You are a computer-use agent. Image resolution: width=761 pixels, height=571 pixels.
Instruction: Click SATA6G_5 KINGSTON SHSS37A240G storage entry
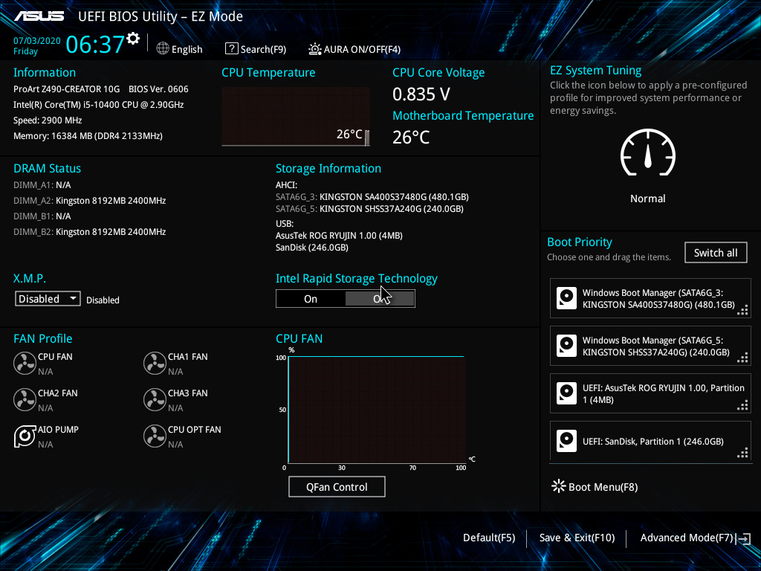(370, 209)
